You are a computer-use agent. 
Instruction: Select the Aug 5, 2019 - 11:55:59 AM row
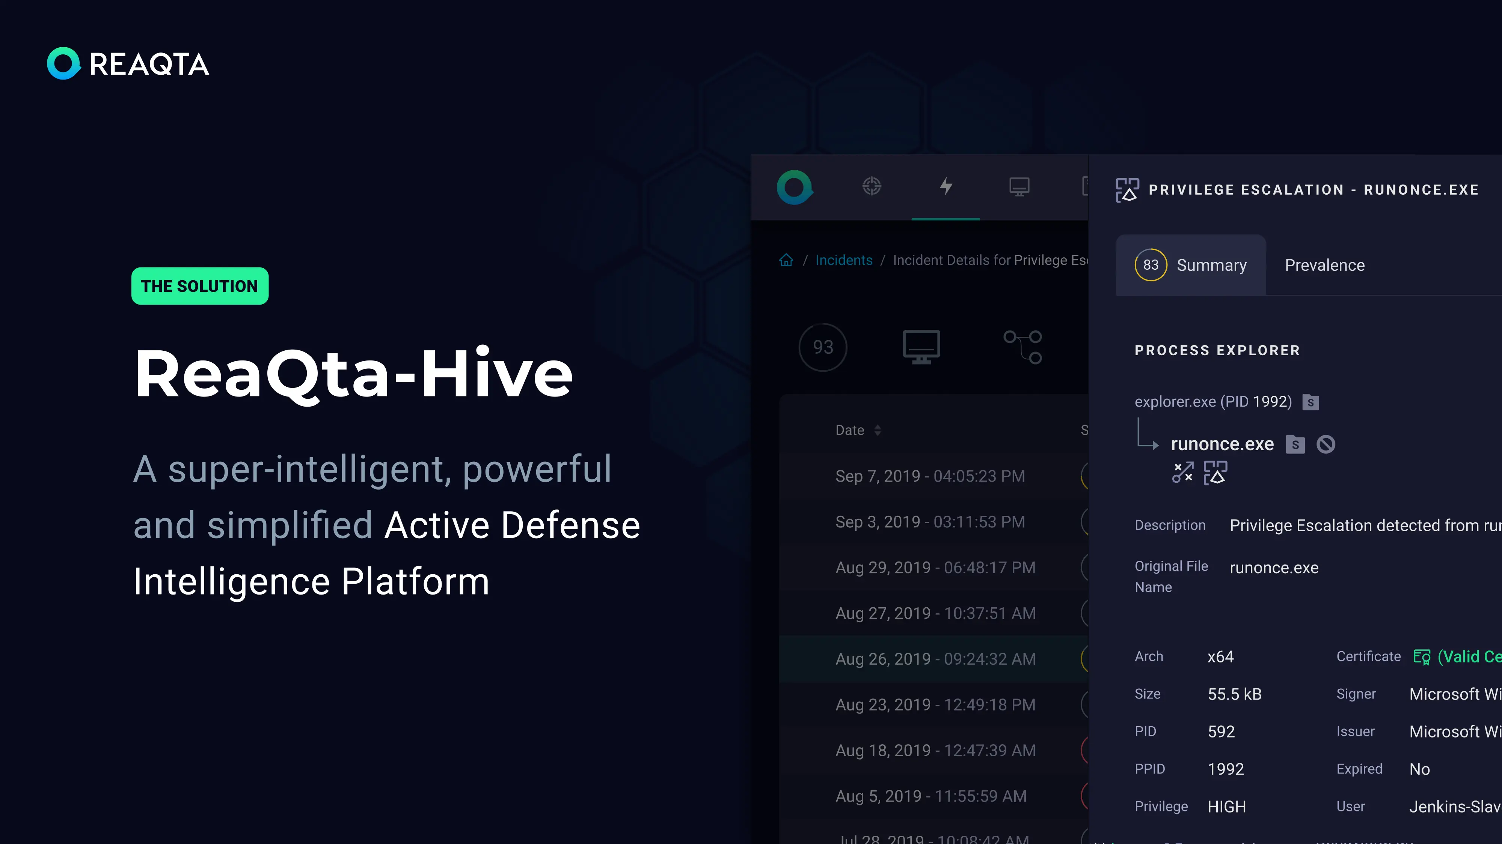pos(933,796)
